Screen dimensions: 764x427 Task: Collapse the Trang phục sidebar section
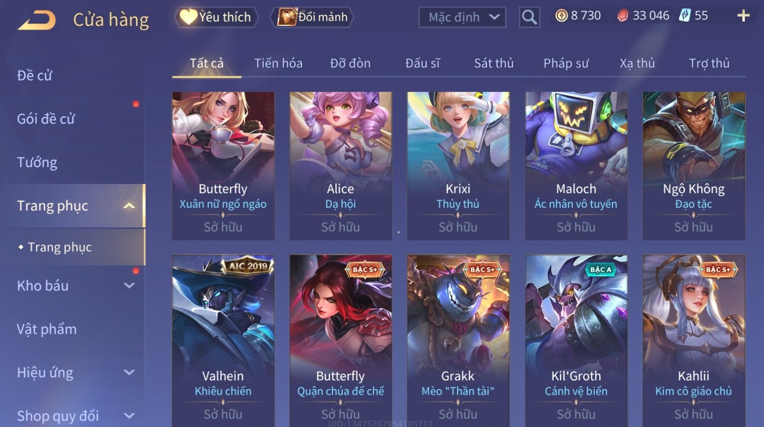pyautogui.click(x=129, y=206)
